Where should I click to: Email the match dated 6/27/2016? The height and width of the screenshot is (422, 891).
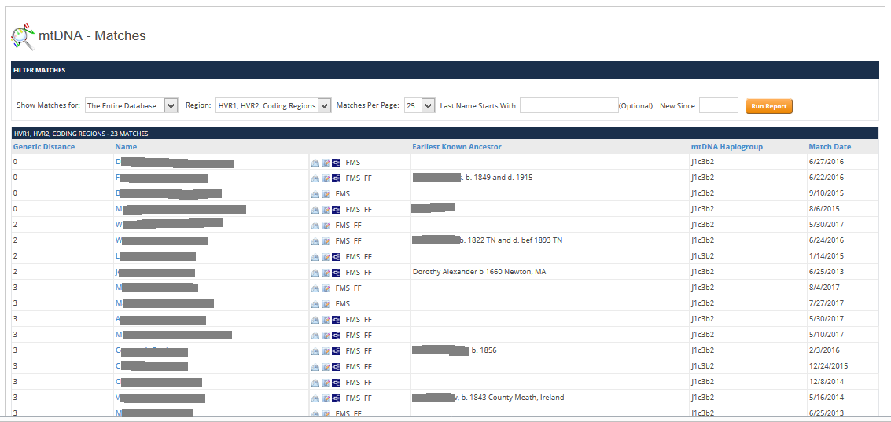tap(315, 163)
